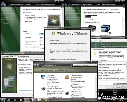
Task: Launch Internet Explorer from the taskbar
Action: [9, 100]
